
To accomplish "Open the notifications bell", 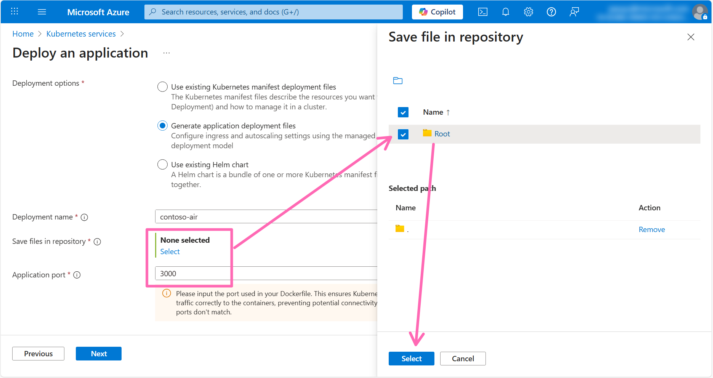I will point(505,12).
